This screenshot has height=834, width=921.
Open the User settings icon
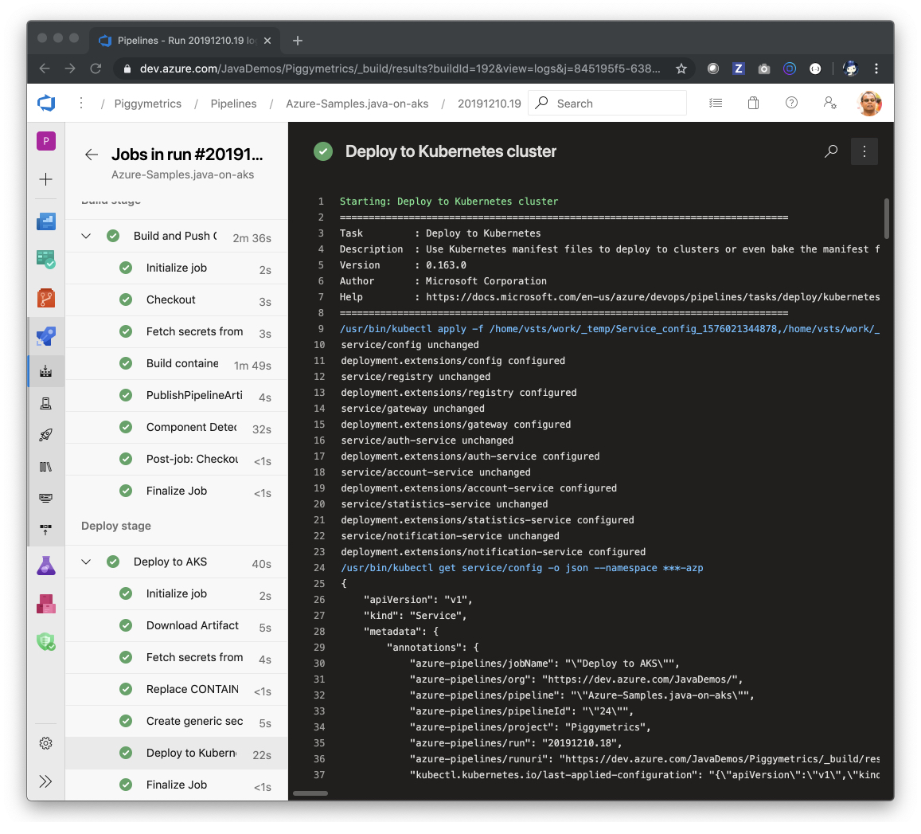(829, 104)
